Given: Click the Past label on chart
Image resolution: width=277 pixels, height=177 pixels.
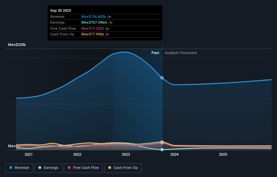Looking at the screenshot, I should [155, 53].
